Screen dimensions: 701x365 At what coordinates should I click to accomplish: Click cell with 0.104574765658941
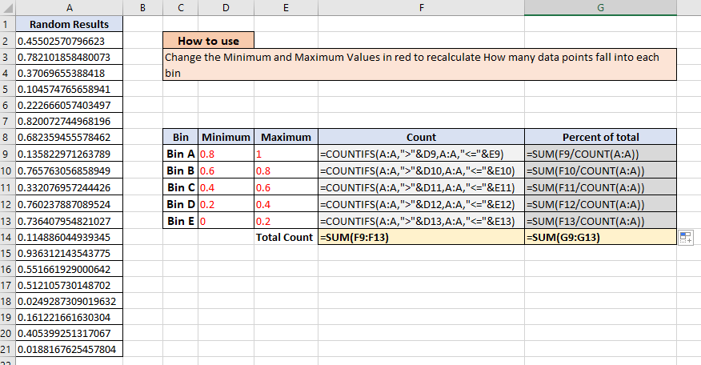click(70, 89)
